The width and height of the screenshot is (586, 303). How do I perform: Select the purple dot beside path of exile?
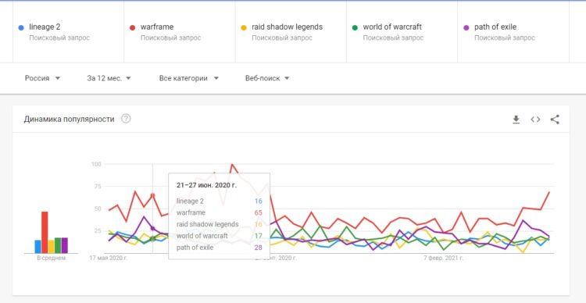point(466,27)
